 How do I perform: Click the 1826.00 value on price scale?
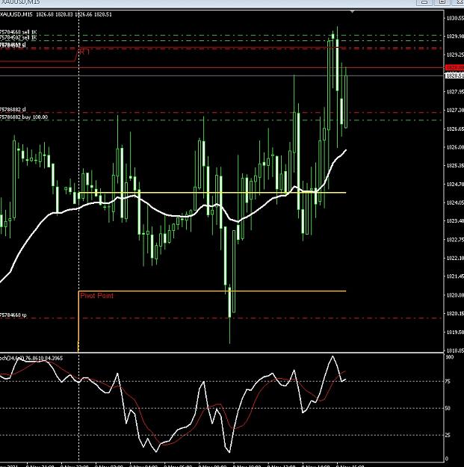tap(455, 147)
